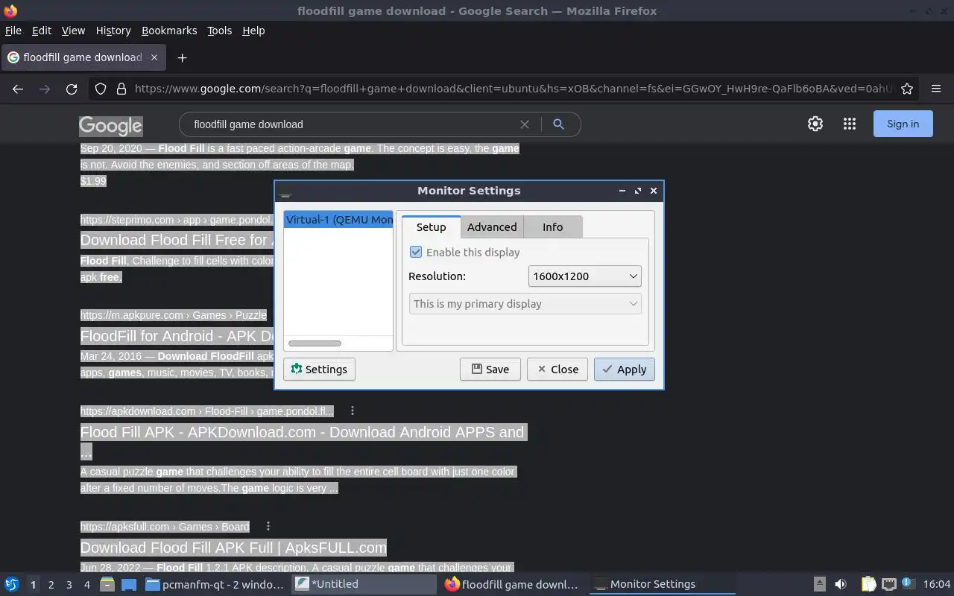Open a new Firefox tab

tap(182, 57)
